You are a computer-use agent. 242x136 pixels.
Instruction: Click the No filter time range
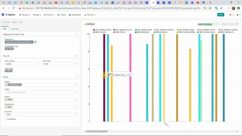[8, 71]
